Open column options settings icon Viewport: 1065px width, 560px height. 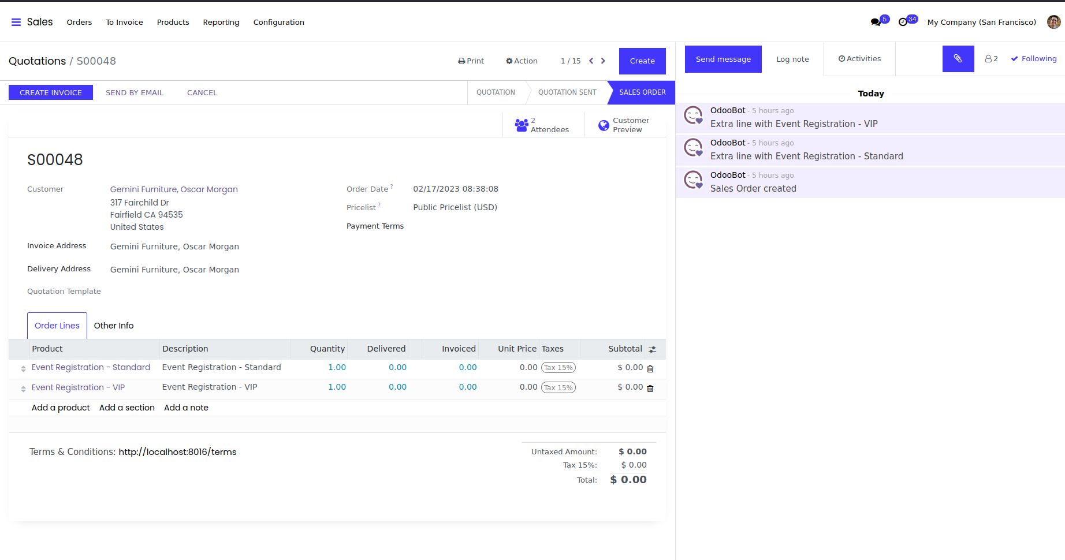coord(652,349)
